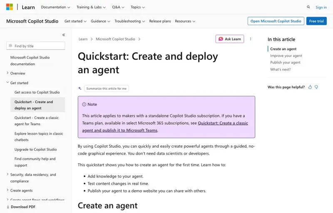Open the three-dot more actions menu
The image size is (333, 213).
[251, 39]
